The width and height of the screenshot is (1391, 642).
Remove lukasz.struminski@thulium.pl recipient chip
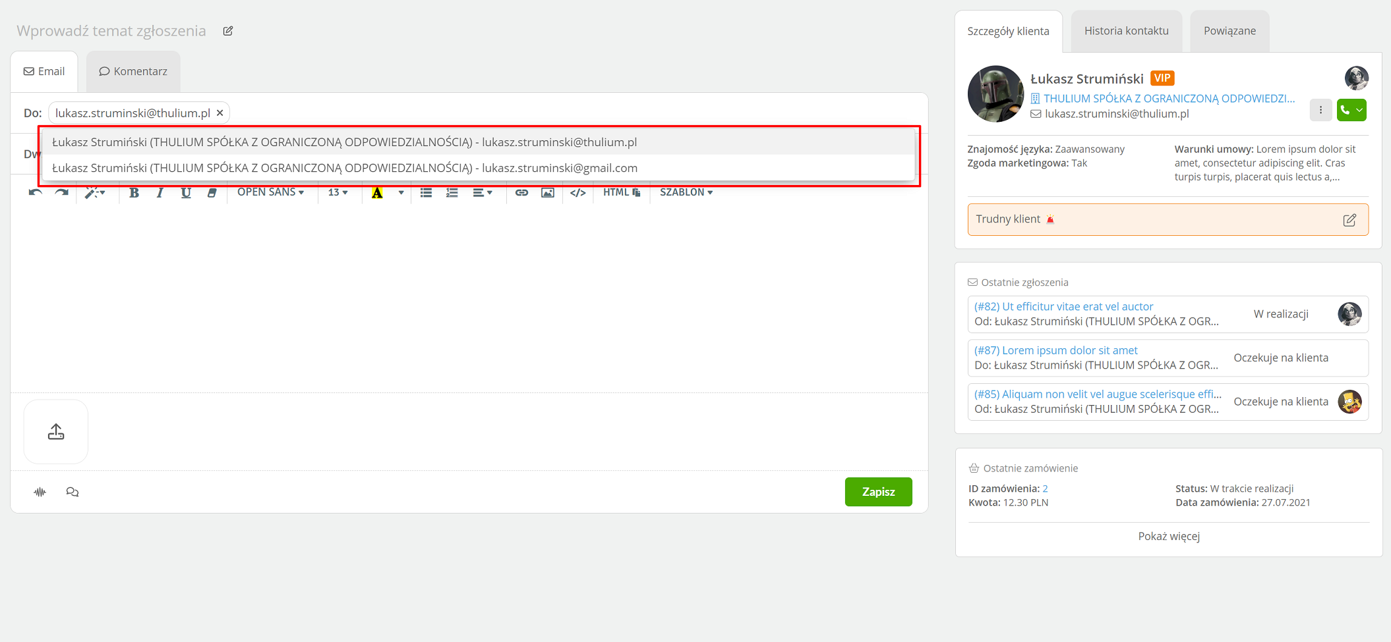point(220,113)
